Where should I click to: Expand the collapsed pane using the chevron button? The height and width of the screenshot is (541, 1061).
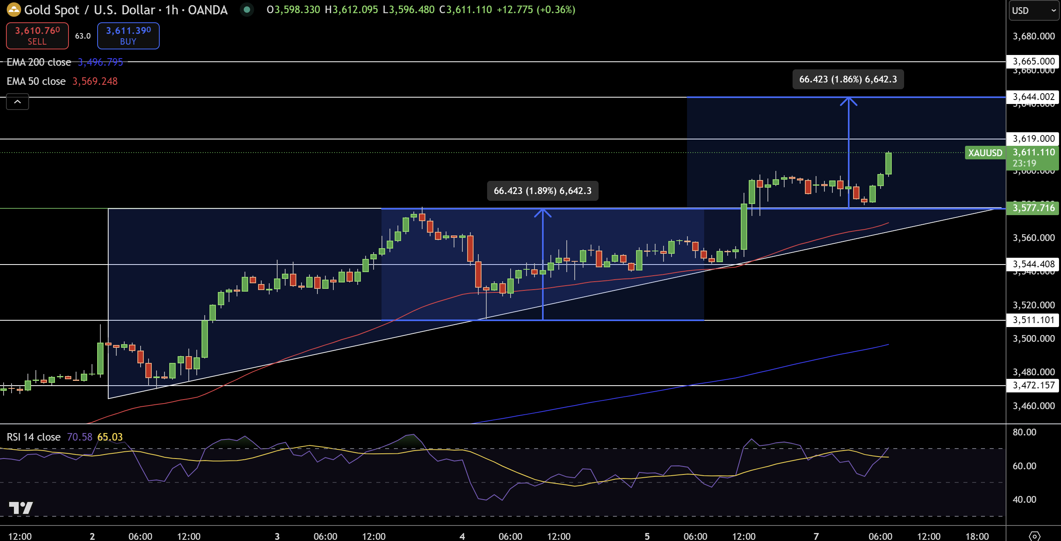point(17,101)
